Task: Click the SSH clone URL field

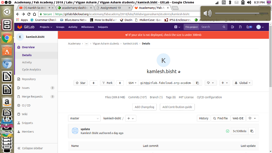Action: [166, 83]
